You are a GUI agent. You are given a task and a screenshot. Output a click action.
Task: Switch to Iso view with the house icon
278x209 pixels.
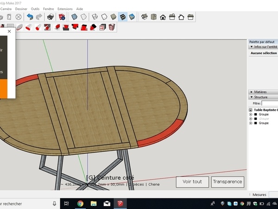tap(144, 17)
